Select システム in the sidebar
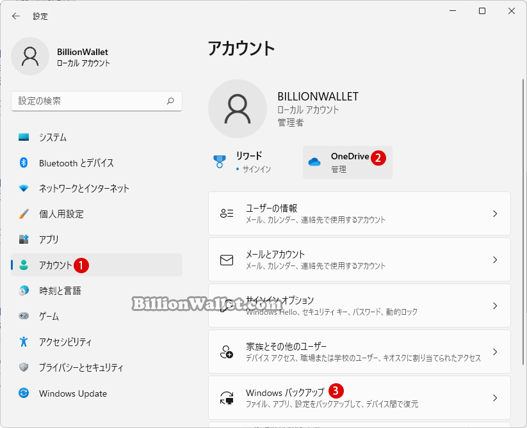Viewport: 527px width, 428px height. pyautogui.click(x=97, y=138)
